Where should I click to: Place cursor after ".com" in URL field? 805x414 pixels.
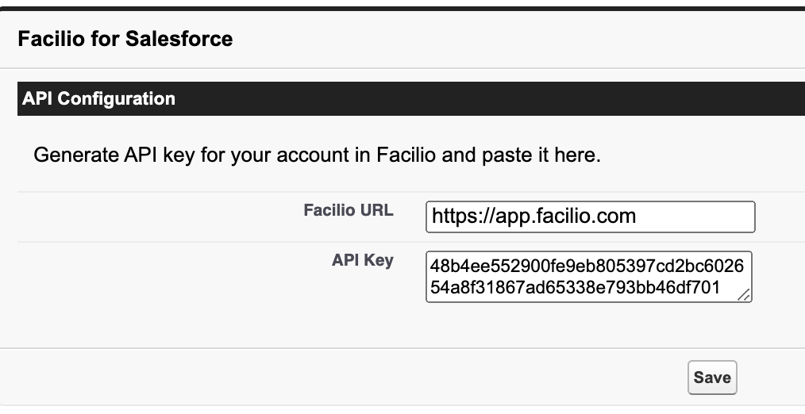[x=637, y=217]
